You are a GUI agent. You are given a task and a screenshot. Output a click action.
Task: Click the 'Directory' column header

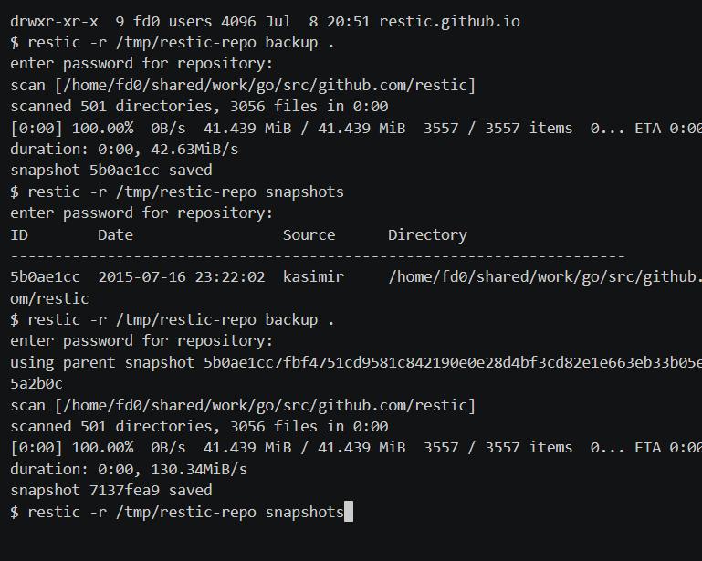[427, 234]
